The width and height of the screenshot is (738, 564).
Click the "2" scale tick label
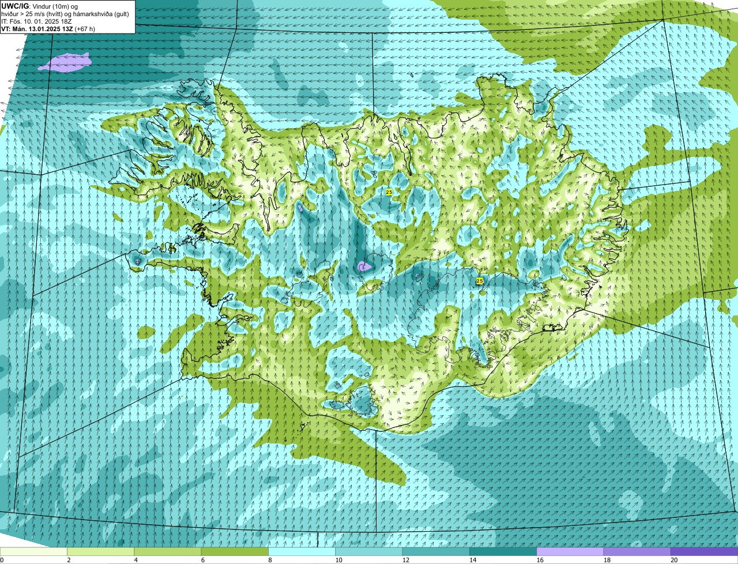(69, 560)
